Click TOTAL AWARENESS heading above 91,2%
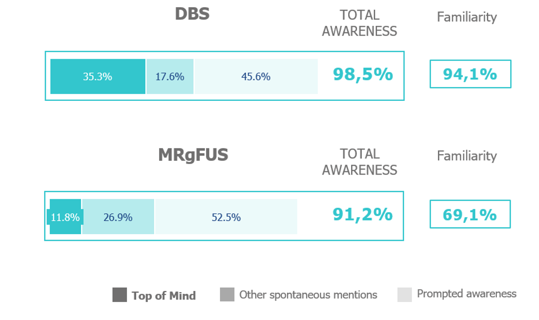Viewport: 539px width, 320px height. (359, 162)
